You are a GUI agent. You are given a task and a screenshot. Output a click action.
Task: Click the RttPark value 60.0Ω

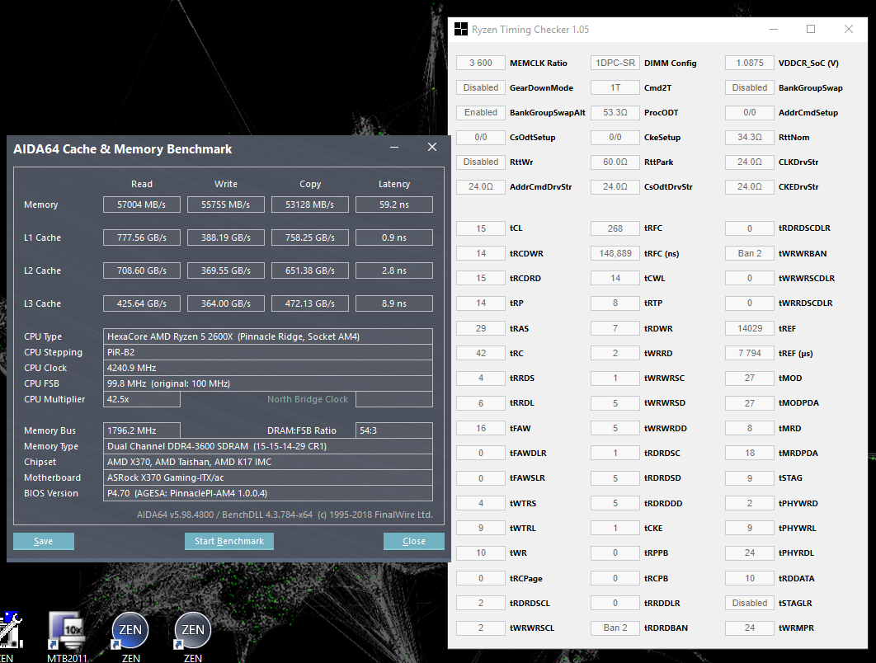(x=615, y=162)
